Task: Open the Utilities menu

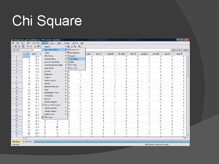Action: (60, 43)
